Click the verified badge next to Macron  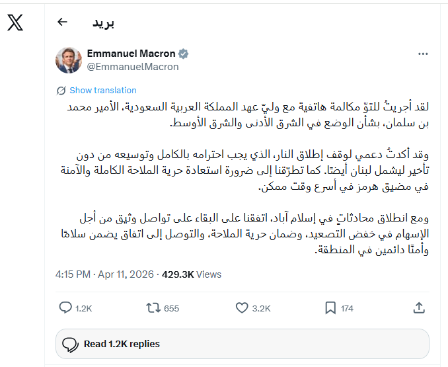pos(184,54)
